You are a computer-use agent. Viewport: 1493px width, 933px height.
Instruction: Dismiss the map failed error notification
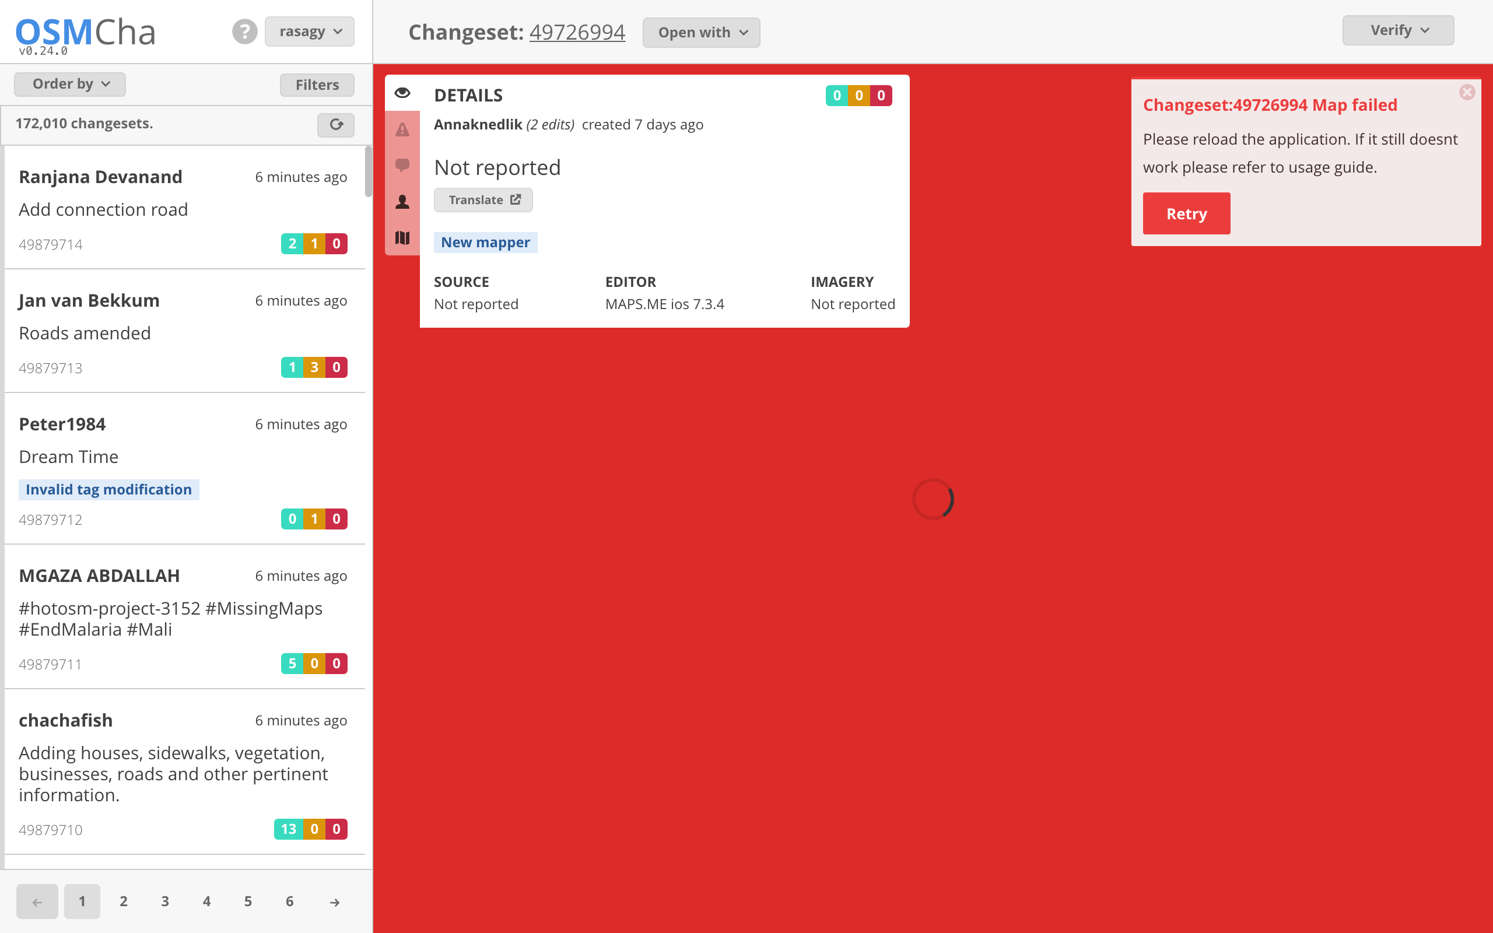click(1467, 93)
